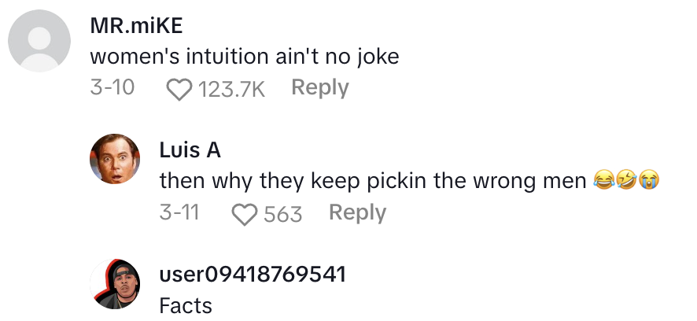Click the 3-10 date on MR.miKE's comment
This screenshot has width=697, height=321.
[x=112, y=87]
